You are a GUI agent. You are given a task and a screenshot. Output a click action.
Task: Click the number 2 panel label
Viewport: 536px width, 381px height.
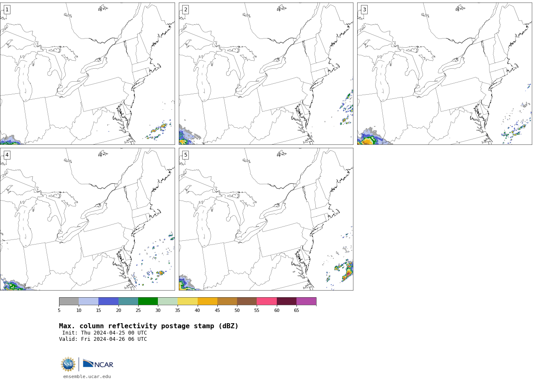[x=186, y=10]
